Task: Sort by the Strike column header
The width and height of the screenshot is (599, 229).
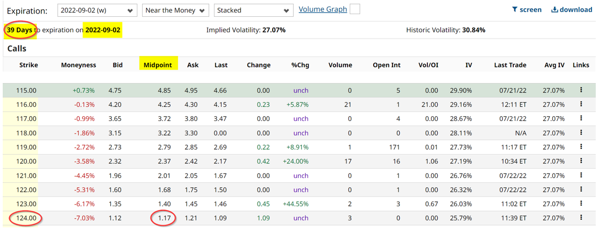Action: 28,65
